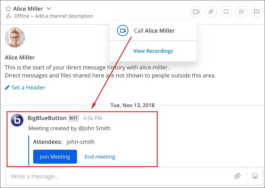Screen dimensions: 265x188
Task: Open the Alice Miller channel dropdown chevron
Action: pos(49,8)
